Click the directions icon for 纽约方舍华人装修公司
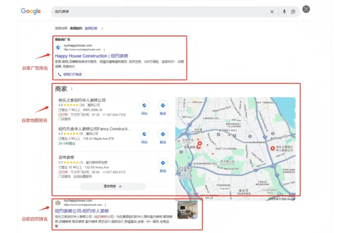Screen dimensions: 349x233 coord(163,134)
